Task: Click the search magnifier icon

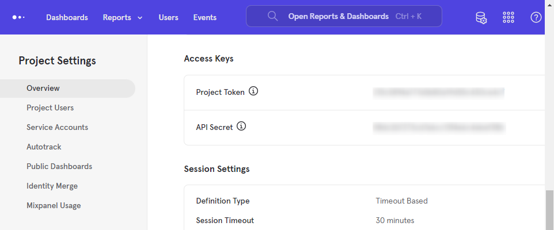Action: click(x=273, y=16)
